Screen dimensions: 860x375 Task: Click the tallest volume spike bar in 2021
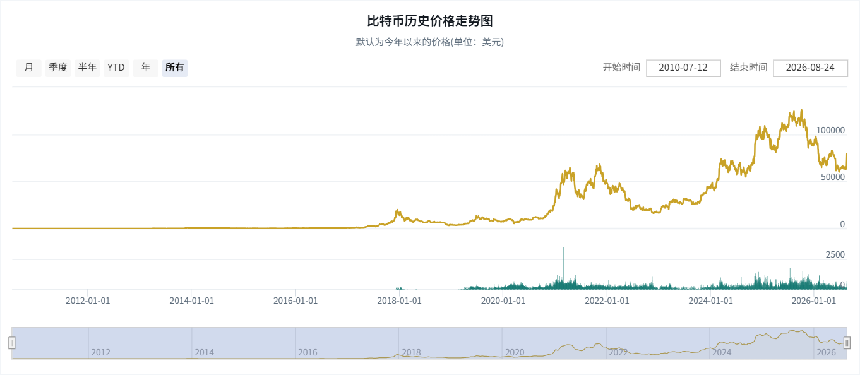563,268
